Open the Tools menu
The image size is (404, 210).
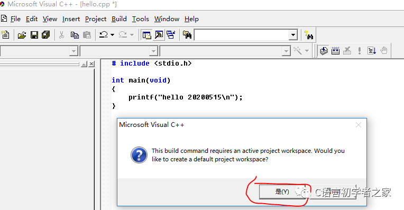(141, 19)
